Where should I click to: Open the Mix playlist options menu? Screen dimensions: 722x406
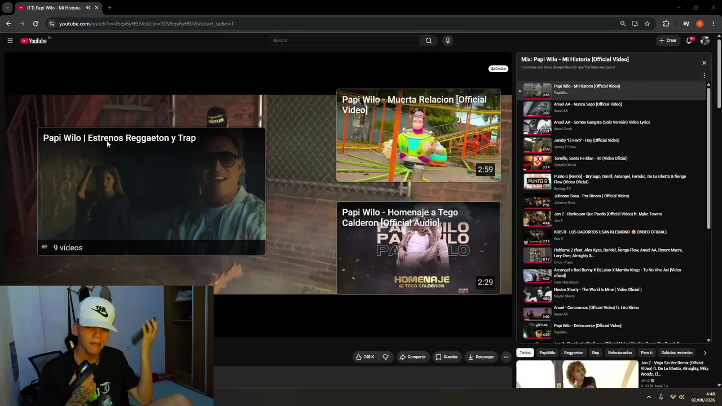[x=704, y=76]
